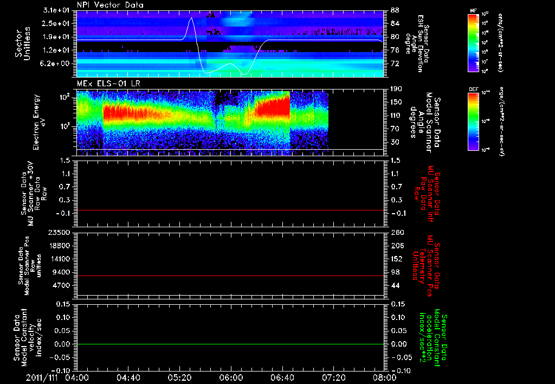555x384 pixels.
Task: Click the NF flux color bar
Action: pos(473,42)
